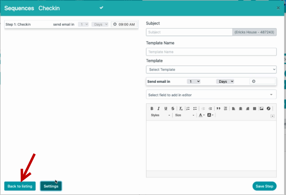Toggle italic formatting in the editor
The width and height of the screenshot is (286, 195).
(159, 109)
